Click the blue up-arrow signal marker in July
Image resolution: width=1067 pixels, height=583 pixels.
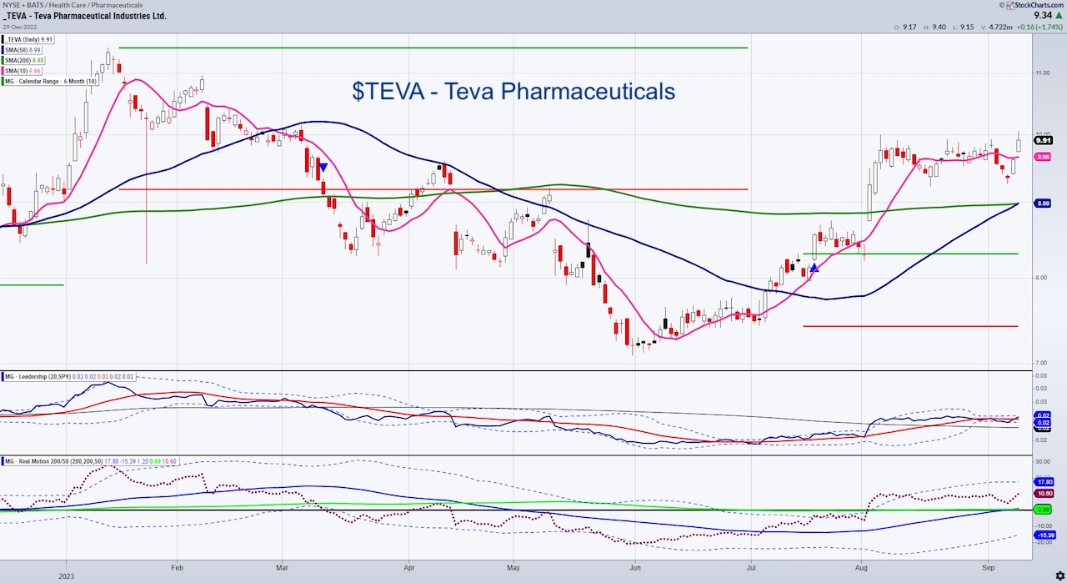(814, 268)
